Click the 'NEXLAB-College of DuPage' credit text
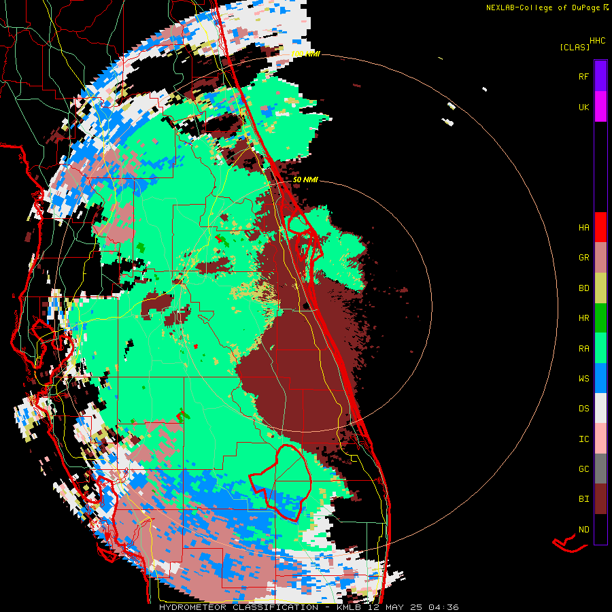 click(543, 7)
